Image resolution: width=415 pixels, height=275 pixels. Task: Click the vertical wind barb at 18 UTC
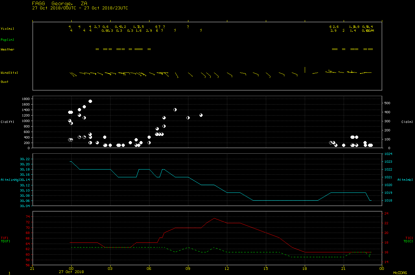click(305, 70)
